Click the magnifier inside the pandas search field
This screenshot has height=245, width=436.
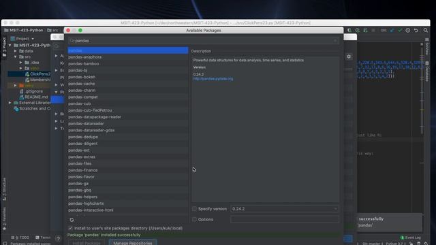tap(72, 41)
